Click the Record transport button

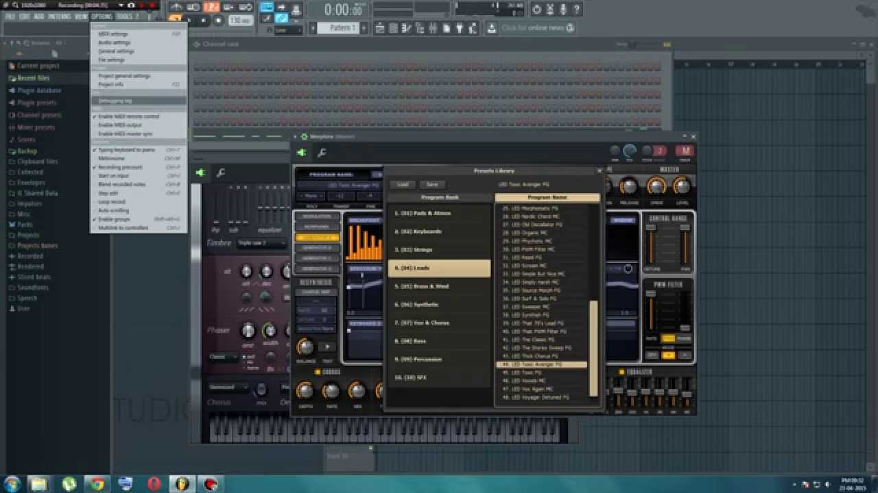(218, 21)
